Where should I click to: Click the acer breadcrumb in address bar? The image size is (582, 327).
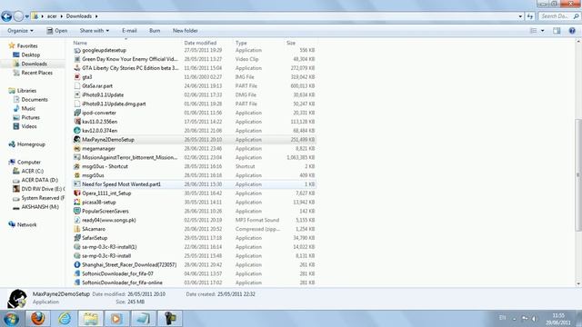52,16
